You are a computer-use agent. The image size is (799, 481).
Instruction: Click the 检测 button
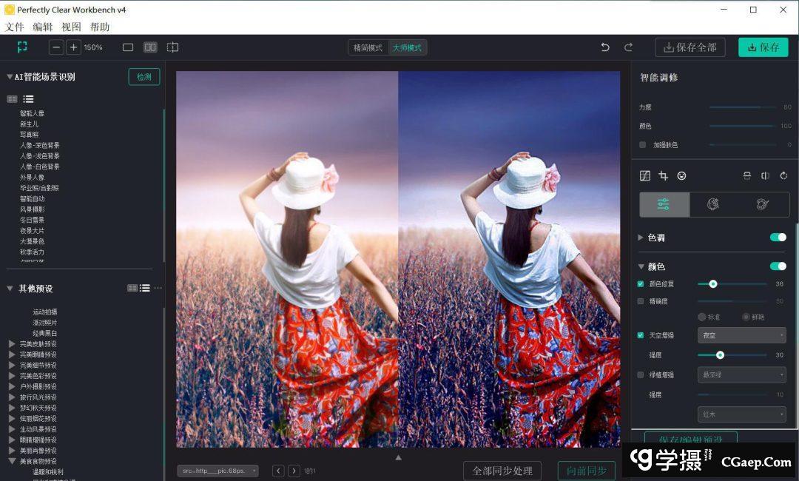144,77
